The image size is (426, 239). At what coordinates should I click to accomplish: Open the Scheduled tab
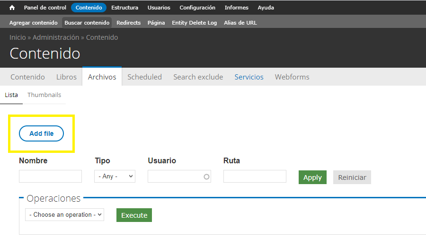pos(144,77)
